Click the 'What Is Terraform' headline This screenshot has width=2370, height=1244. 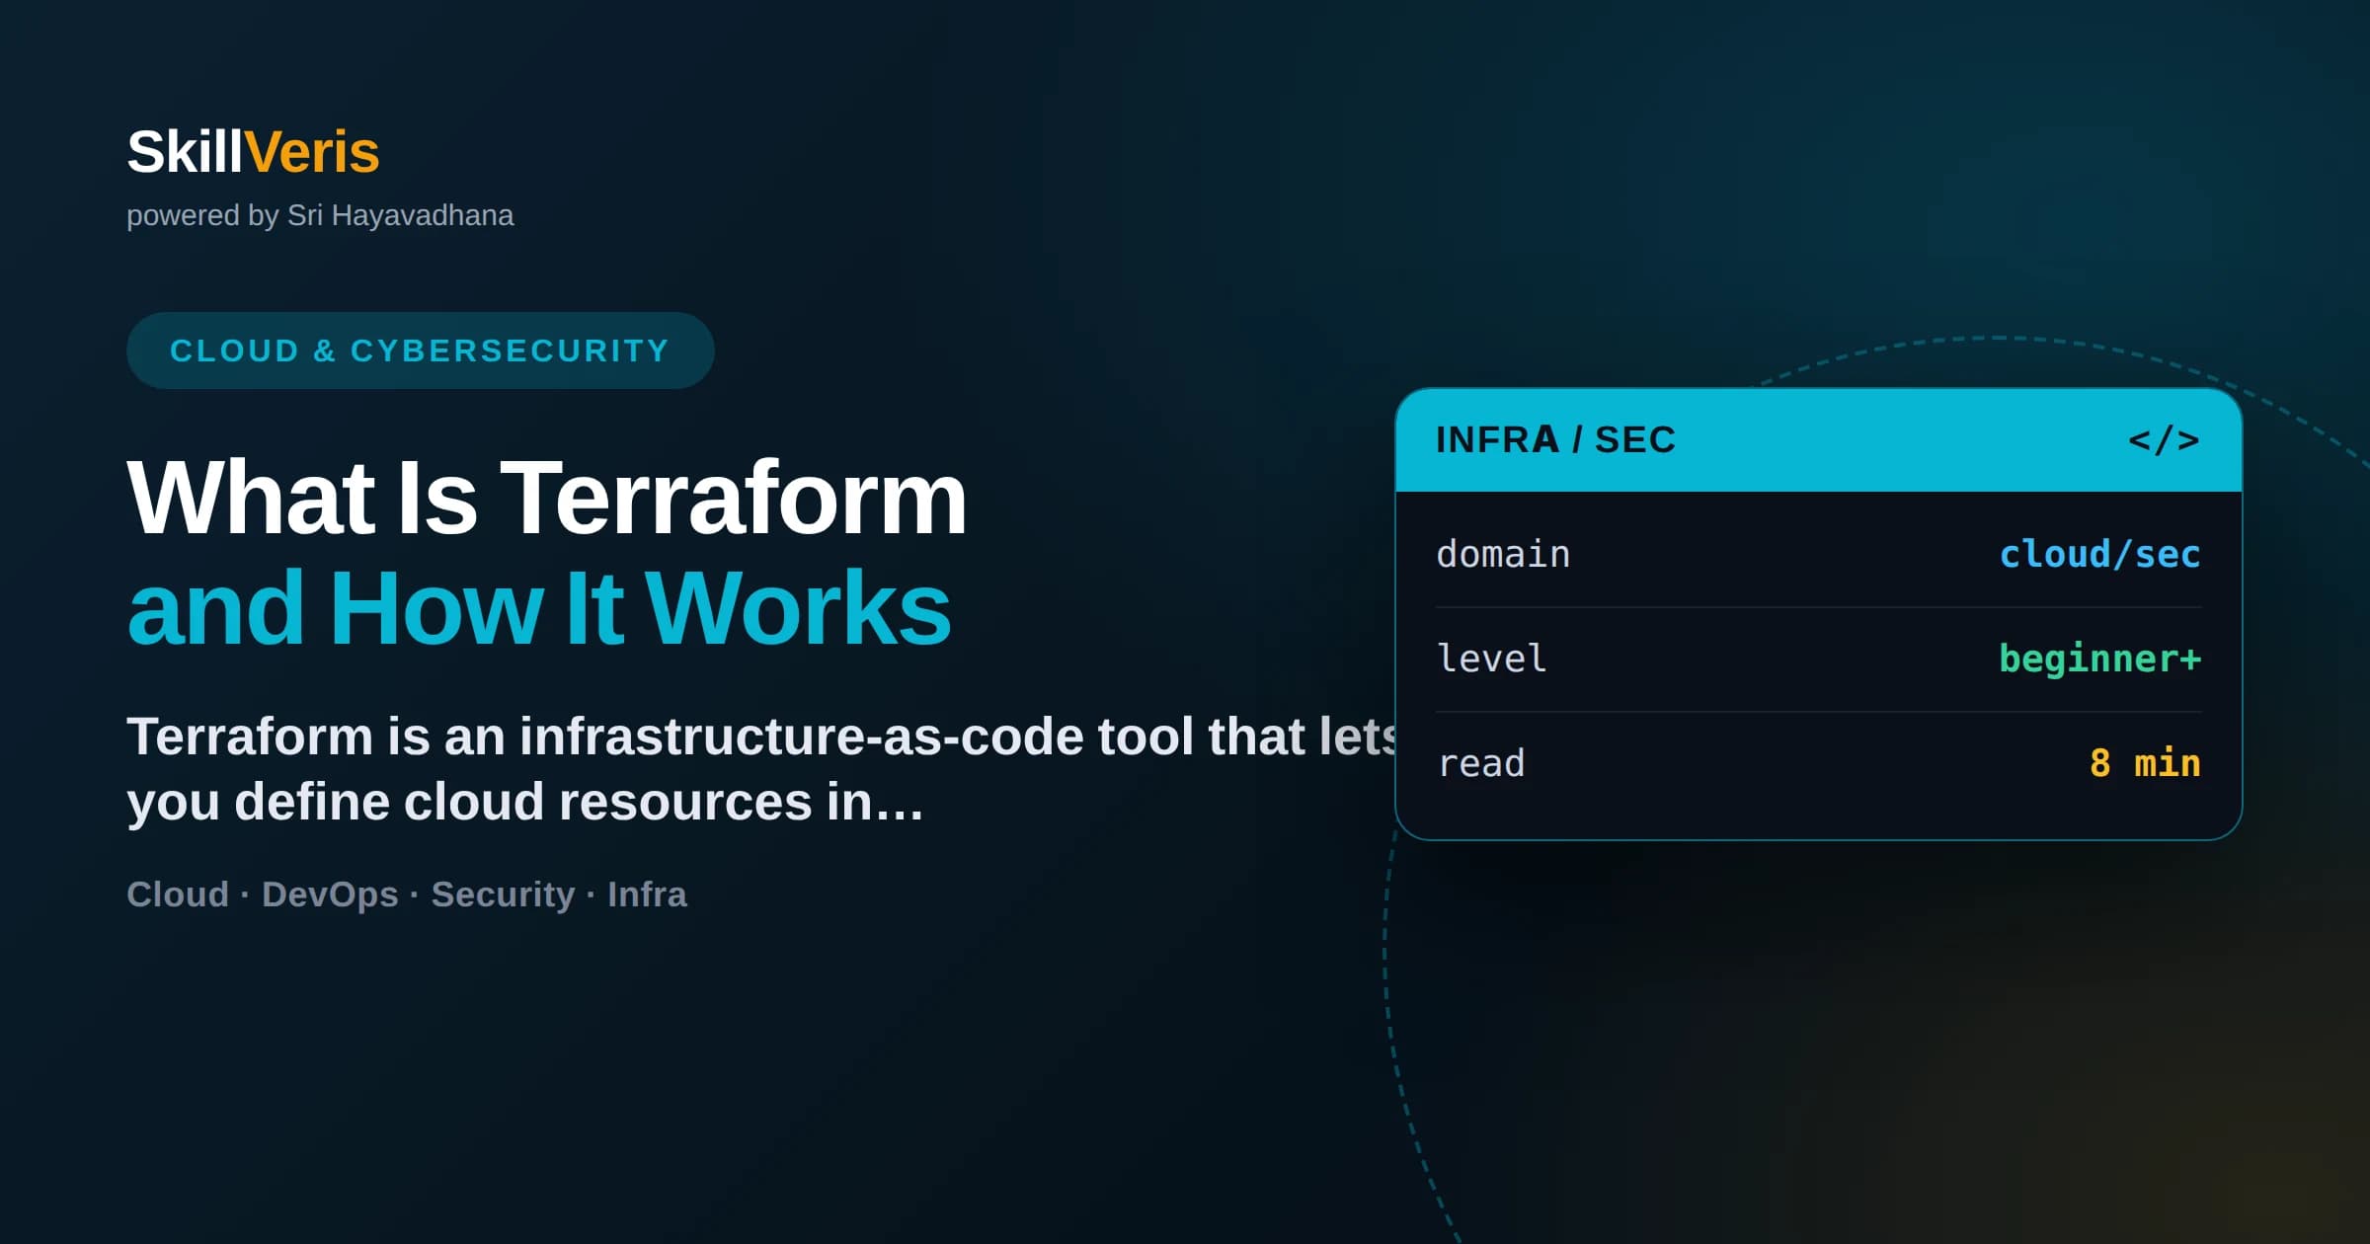tap(547, 499)
